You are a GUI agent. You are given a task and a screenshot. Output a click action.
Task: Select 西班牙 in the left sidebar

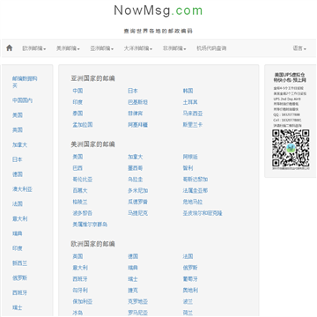[19, 292]
